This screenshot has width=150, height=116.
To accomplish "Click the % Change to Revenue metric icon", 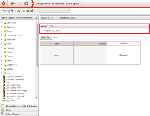I will [x=4, y=80].
